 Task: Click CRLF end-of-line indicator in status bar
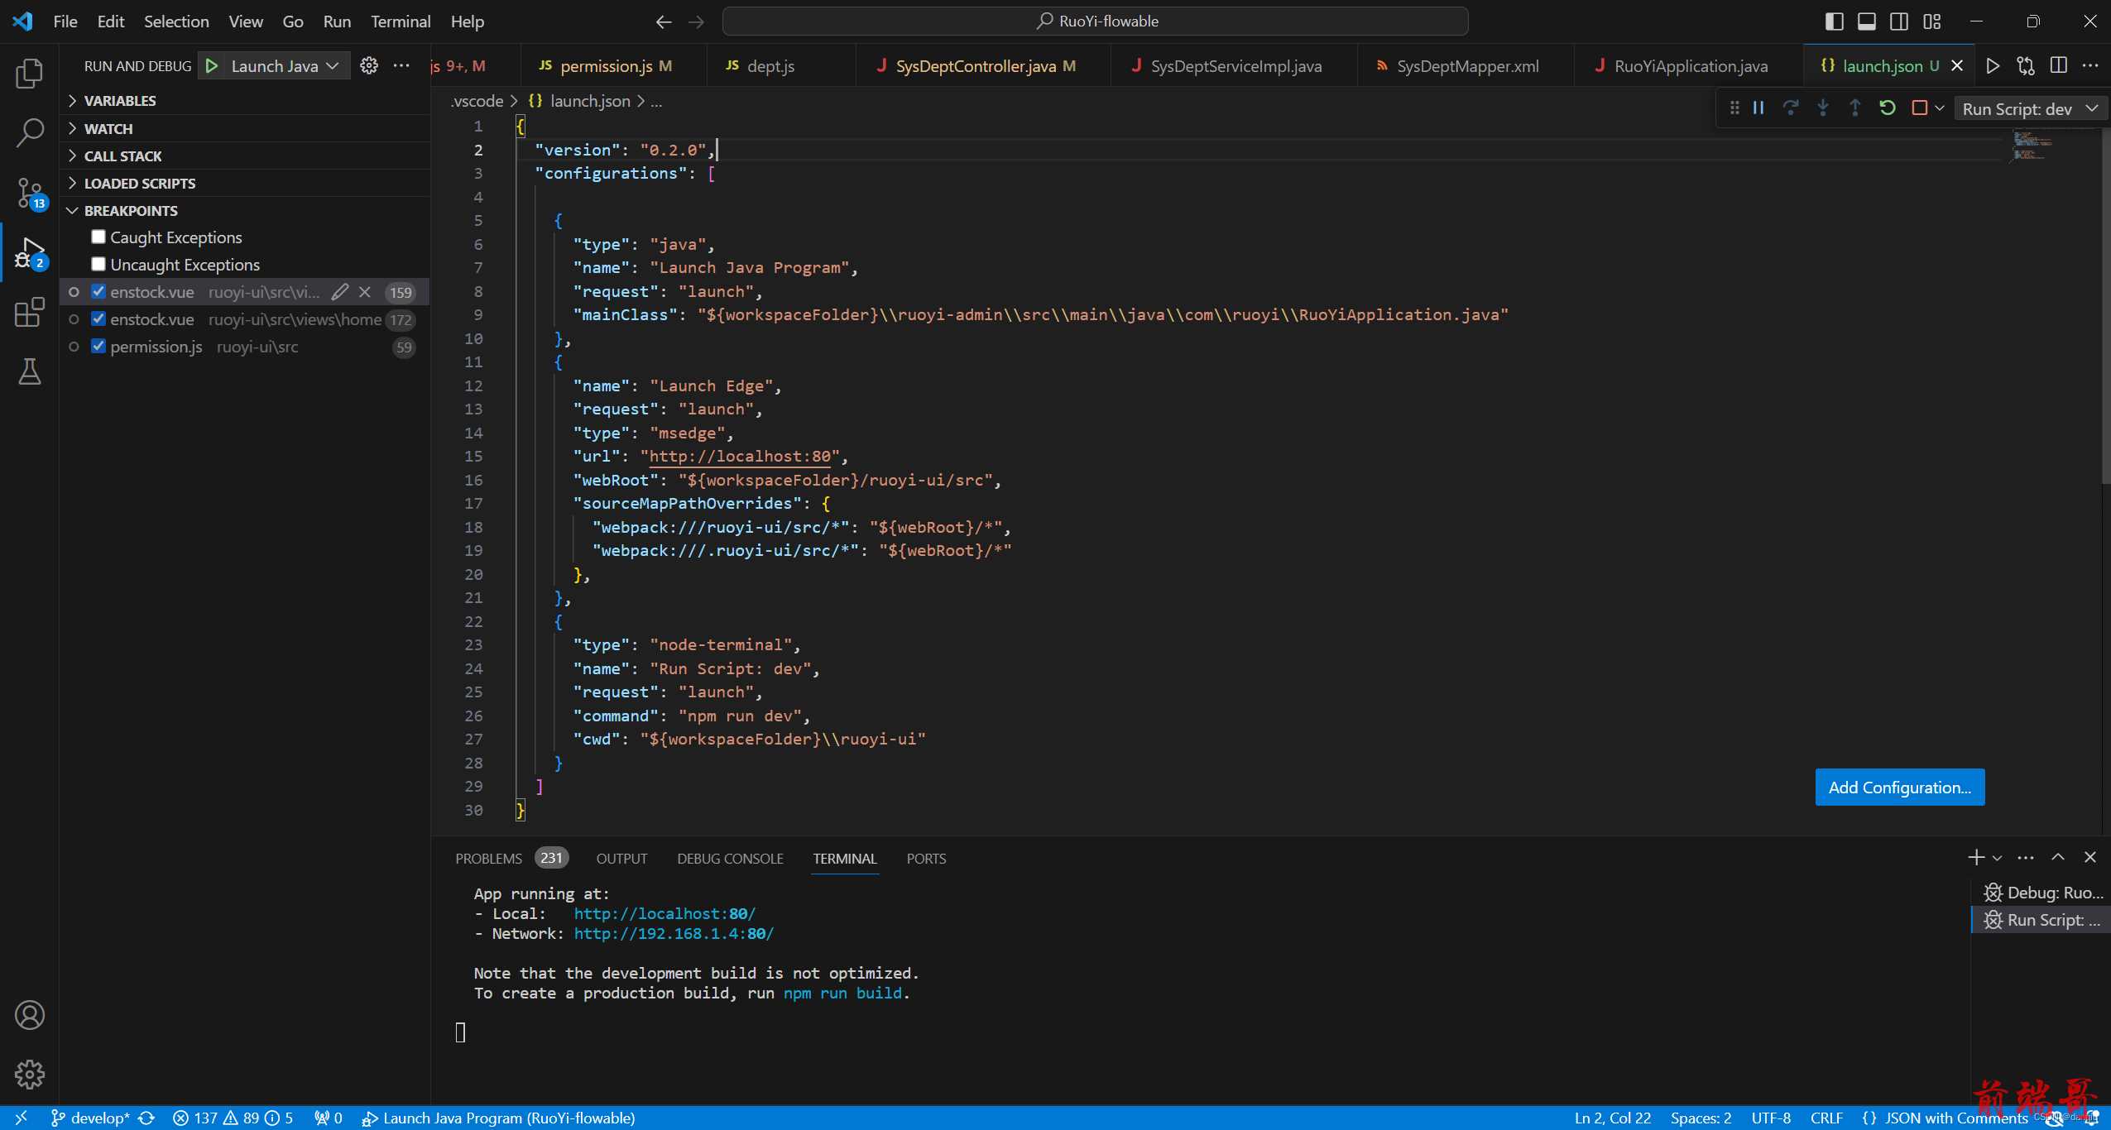tap(1826, 1118)
